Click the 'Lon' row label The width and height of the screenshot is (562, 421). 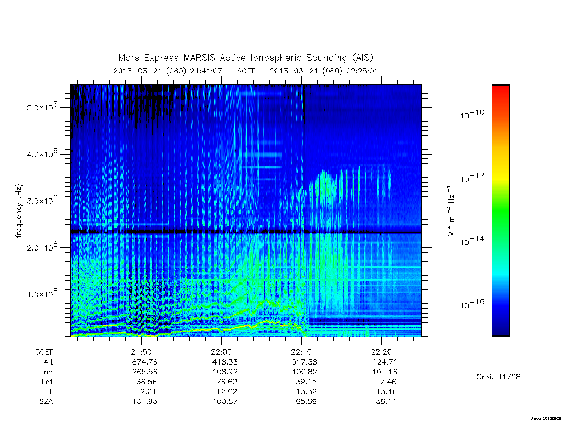pos(46,372)
